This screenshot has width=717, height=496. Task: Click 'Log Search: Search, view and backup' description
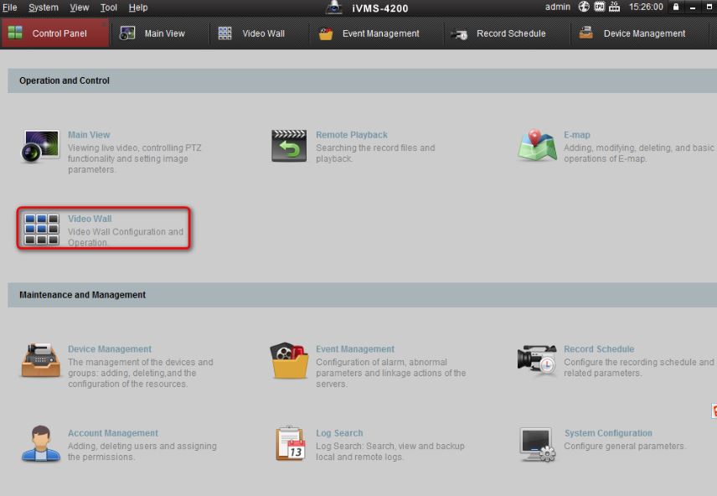coord(390,446)
